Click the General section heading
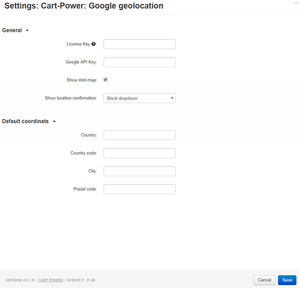The height and width of the screenshot is (288, 299). coord(12,31)
